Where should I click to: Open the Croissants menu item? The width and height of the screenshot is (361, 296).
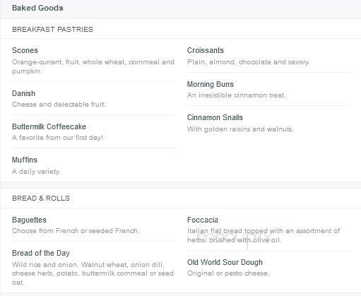click(206, 50)
